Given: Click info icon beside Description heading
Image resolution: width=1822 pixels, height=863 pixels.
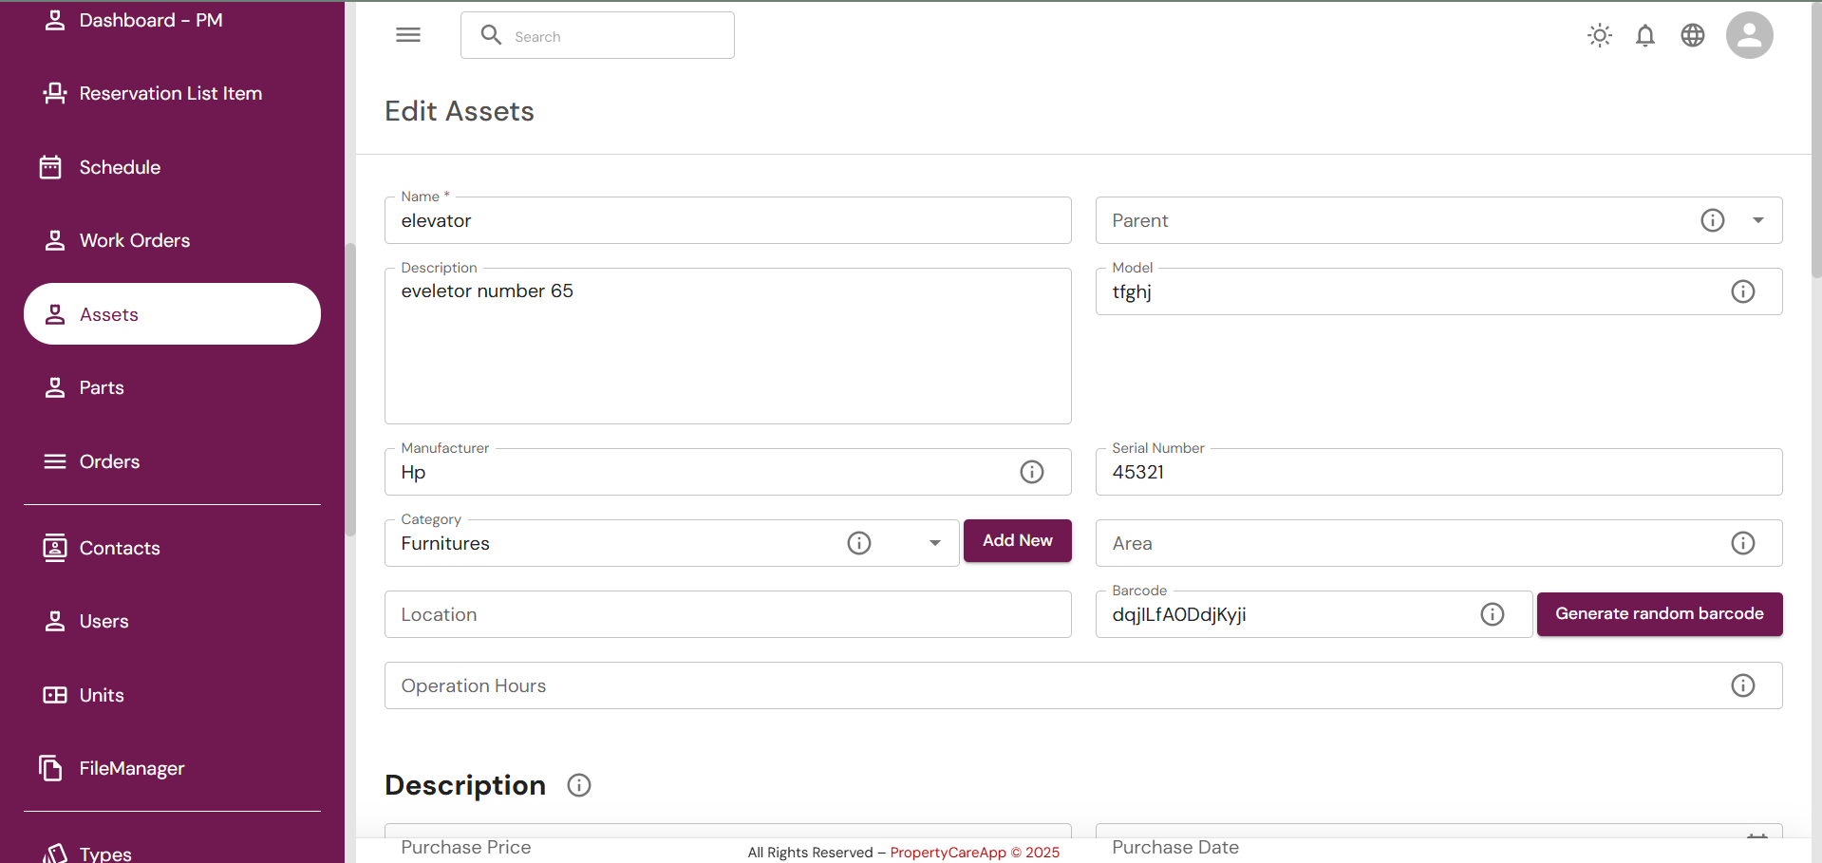Looking at the screenshot, I should coord(579,785).
